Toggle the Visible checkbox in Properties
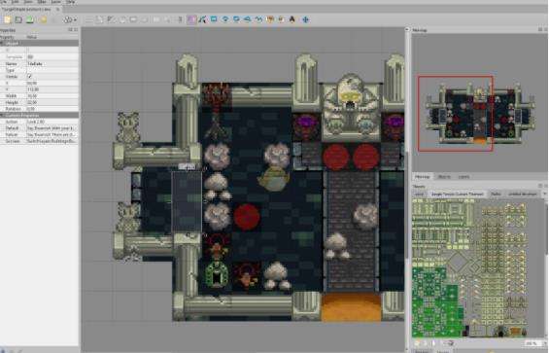549x353 pixels. click(30, 77)
